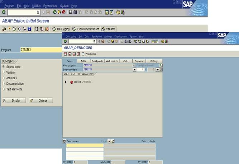Click the Debugging button in ABAP Editor
This screenshot has width=239, height=164.
pyautogui.click(x=61, y=29)
